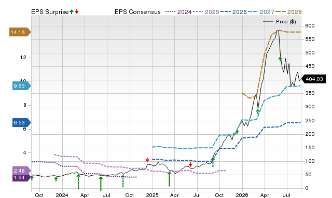Click the 9.63 light blue EPS tag
Viewport: 332px width, 198px height.
pos(21,86)
